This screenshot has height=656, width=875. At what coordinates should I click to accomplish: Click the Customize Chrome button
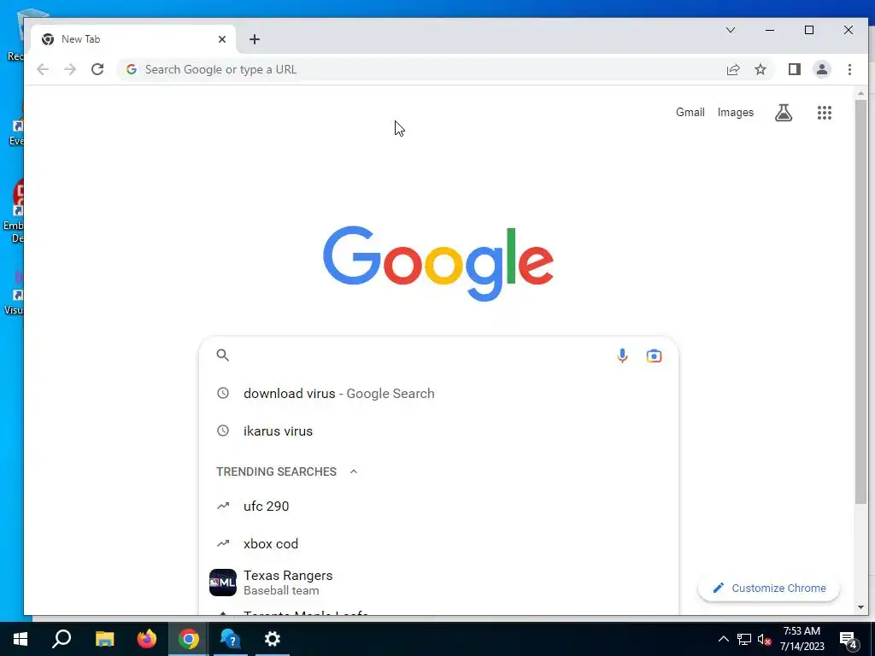point(769,588)
